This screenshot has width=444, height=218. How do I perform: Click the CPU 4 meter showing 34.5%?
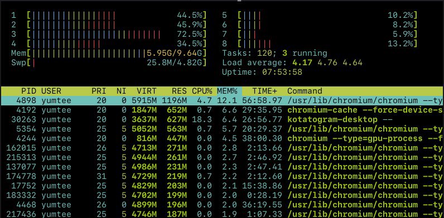coord(117,44)
